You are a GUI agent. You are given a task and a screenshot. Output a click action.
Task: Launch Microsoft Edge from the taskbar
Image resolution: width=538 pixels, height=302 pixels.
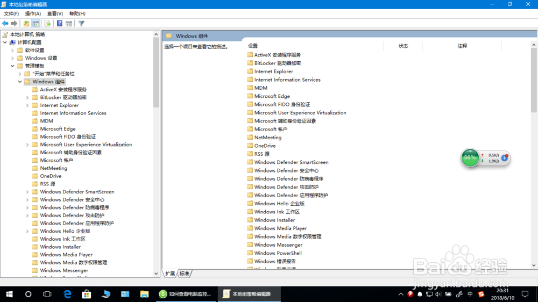click(67, 294)
